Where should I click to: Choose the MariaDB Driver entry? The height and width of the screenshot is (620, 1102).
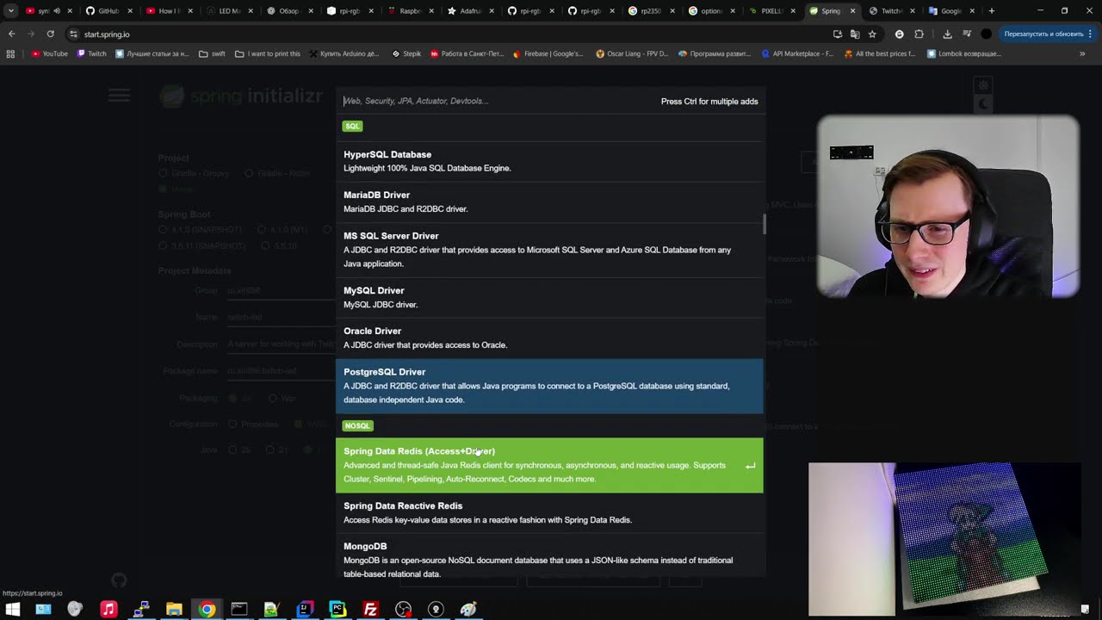(x=549, y=201)
